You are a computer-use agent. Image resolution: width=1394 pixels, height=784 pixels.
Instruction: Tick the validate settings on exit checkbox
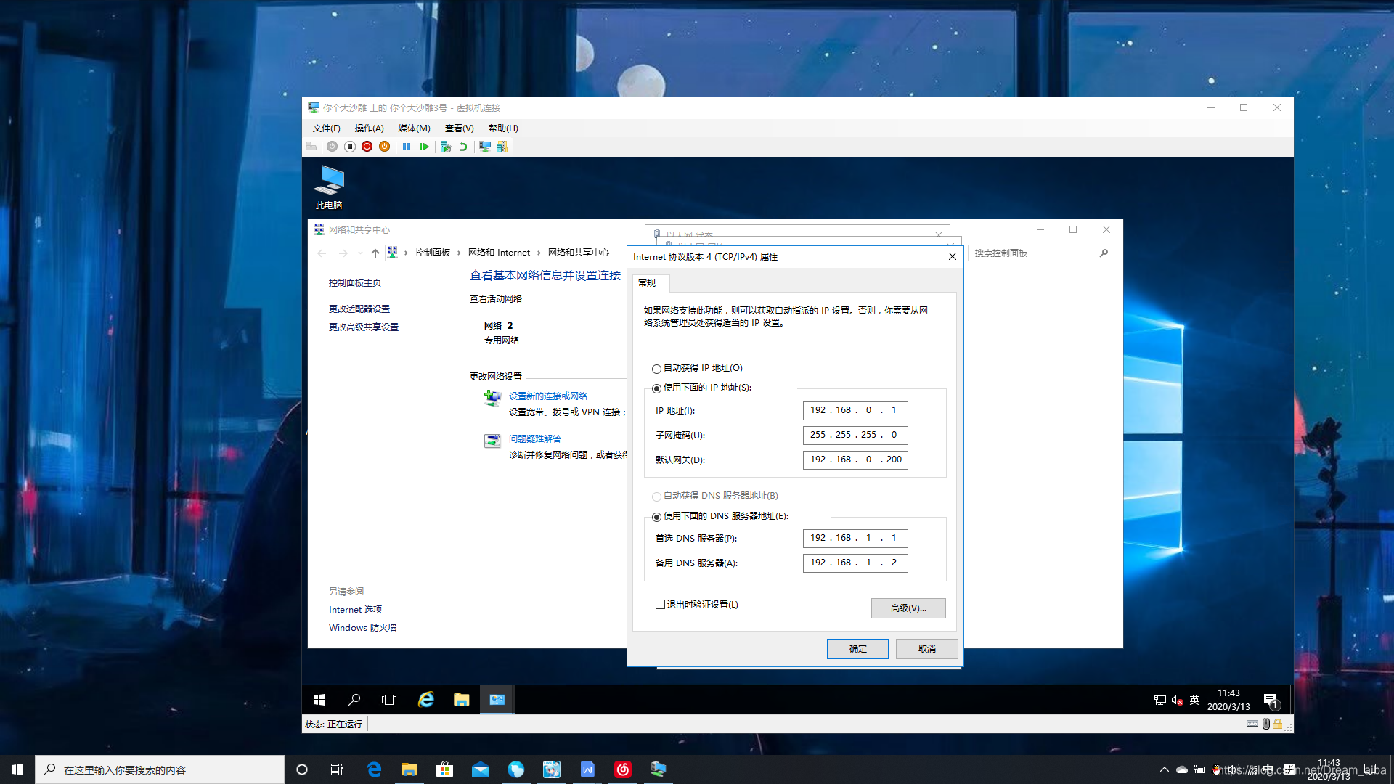(660, 605)
